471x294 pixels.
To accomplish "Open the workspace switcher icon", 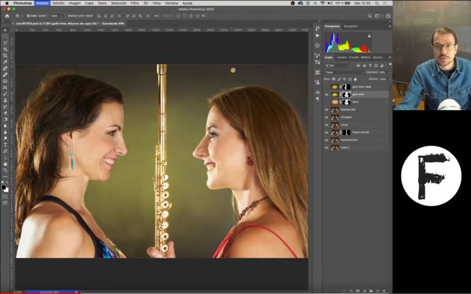I will coord(378,16).
